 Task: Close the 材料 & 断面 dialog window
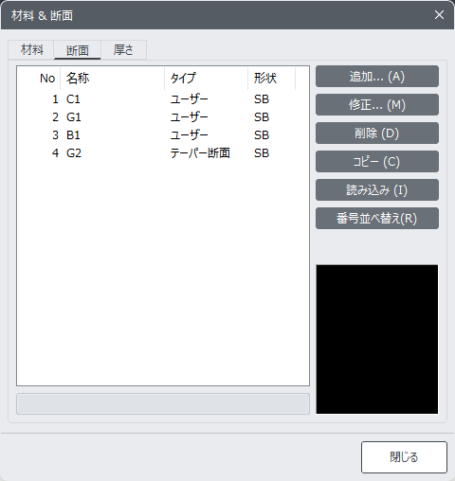[x=439, y=15]
